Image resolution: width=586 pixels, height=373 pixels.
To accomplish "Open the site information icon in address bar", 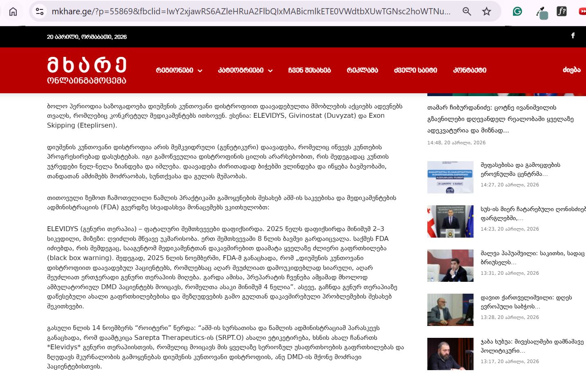I will tap(40, 11).
